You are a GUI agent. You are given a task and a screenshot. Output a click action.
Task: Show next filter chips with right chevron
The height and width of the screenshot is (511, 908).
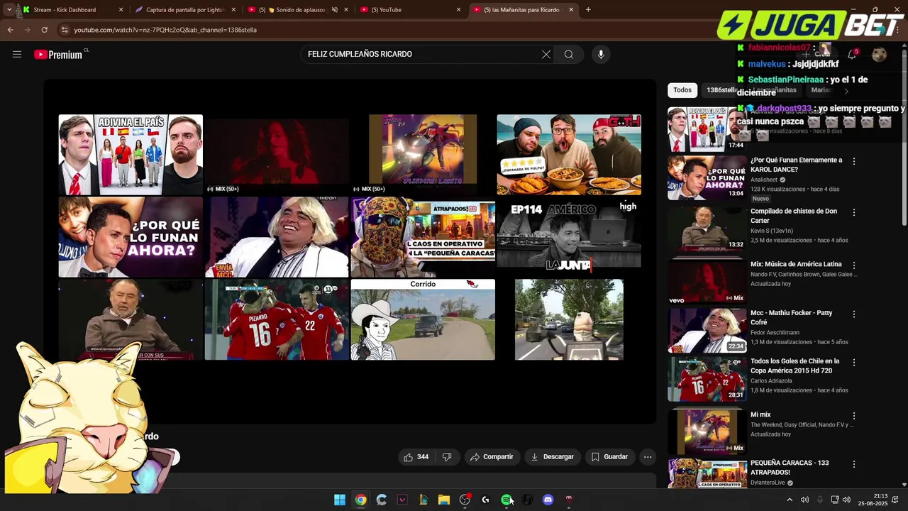coord(846,91)
